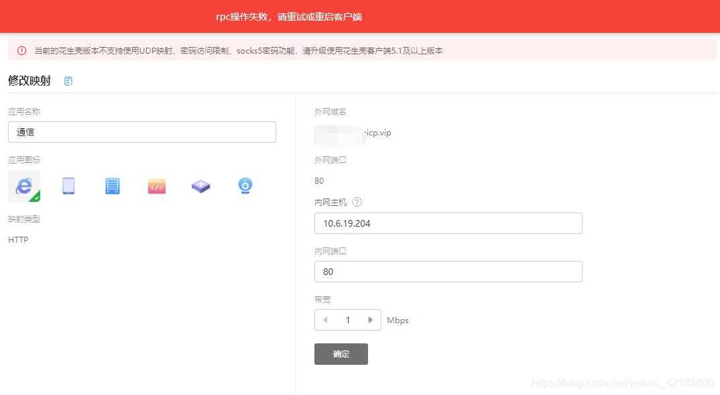Screen dimensions: 720x395
Task: Choose the purple network device icon
Action: click(200, 185)
